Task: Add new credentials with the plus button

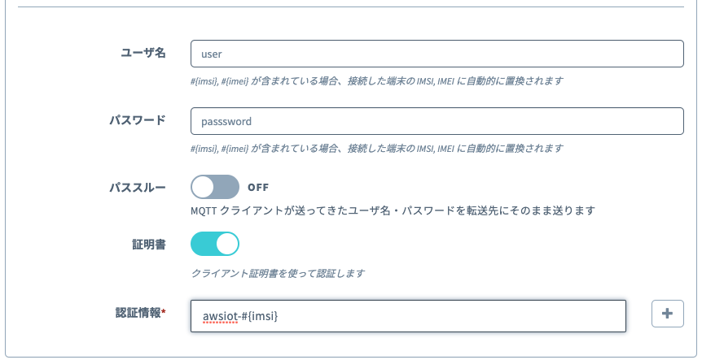Action: 667,314
